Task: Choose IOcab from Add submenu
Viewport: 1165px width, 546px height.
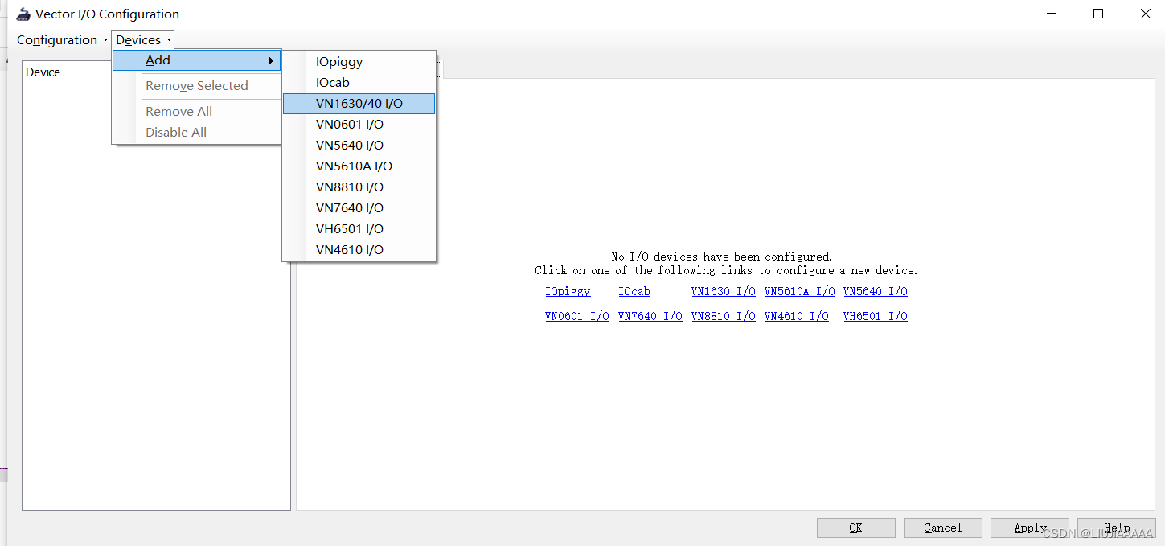Action: [x=359, y=83]
